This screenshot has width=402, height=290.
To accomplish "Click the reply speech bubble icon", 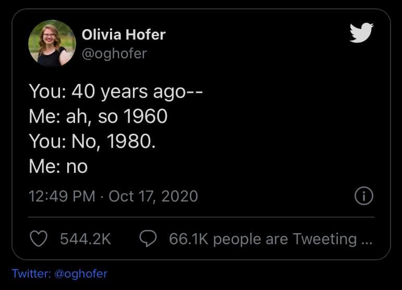I will (x=150, y=239).
